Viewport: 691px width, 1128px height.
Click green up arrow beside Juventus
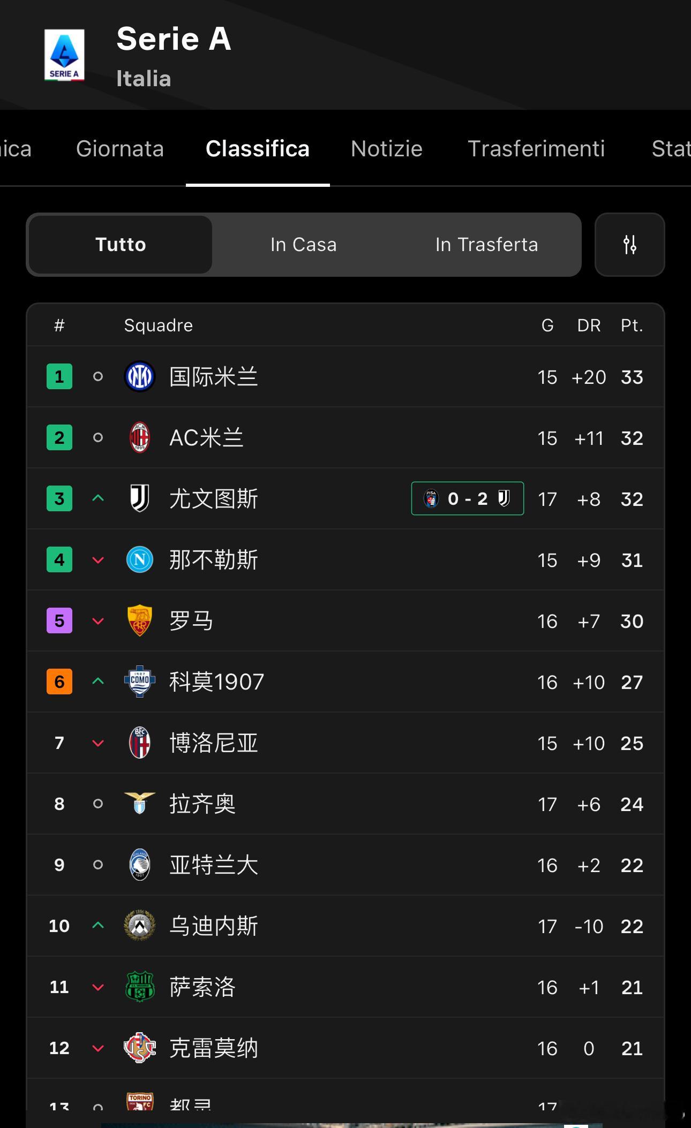(x=97, y=498)
